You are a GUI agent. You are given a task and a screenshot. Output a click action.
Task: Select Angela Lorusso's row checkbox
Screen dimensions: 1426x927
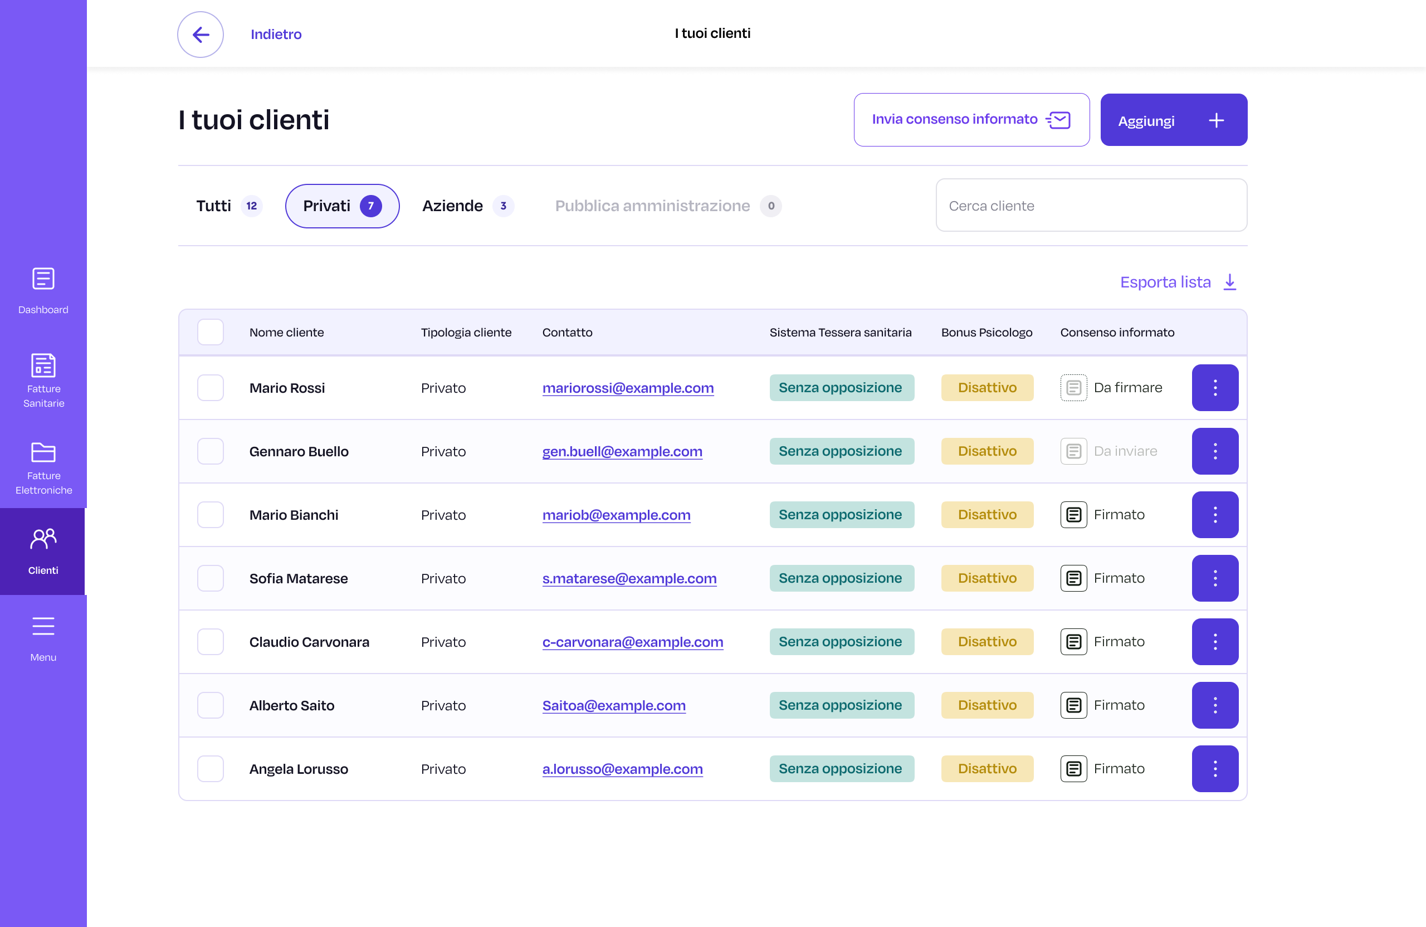coord(211,769)
